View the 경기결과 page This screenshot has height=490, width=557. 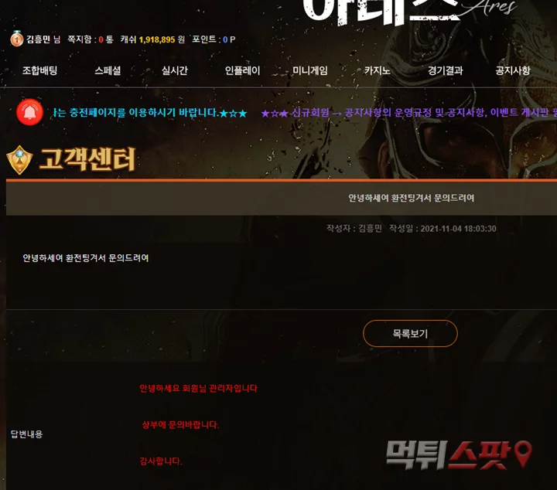coord(445,70)
